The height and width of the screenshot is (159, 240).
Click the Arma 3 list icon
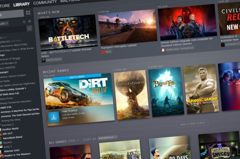(1, 147)
